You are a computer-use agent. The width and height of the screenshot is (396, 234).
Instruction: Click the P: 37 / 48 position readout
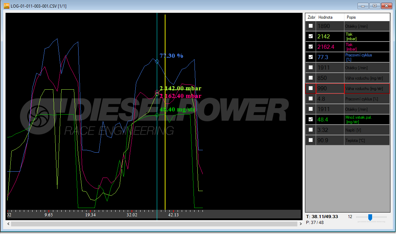315,222
